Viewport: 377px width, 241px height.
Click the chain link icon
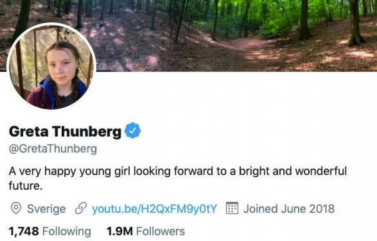point(81,209)
